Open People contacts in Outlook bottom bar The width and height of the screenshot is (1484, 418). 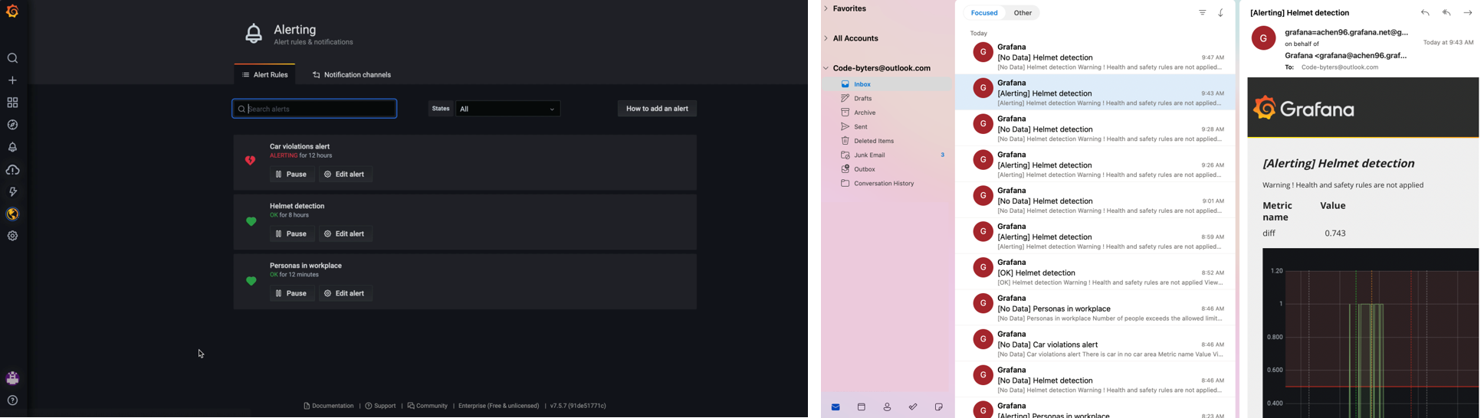click(x=887, y=407)
